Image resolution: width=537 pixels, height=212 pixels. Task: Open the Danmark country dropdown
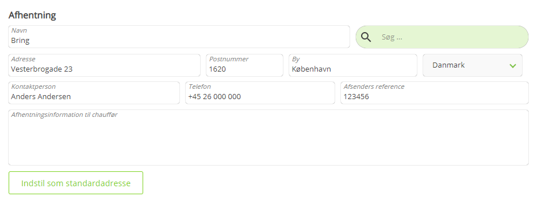click(x=473, y=65)
